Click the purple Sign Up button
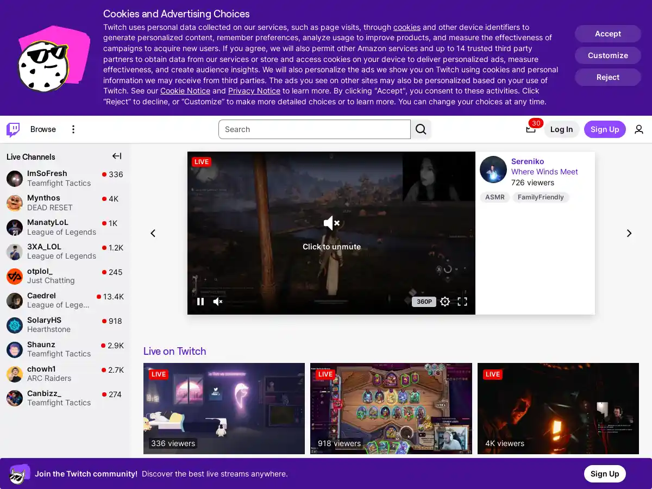This screenshot has height=489, width=652. pos(605,129)
